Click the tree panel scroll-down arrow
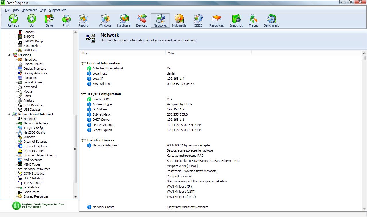 click(x=76, y=197)
